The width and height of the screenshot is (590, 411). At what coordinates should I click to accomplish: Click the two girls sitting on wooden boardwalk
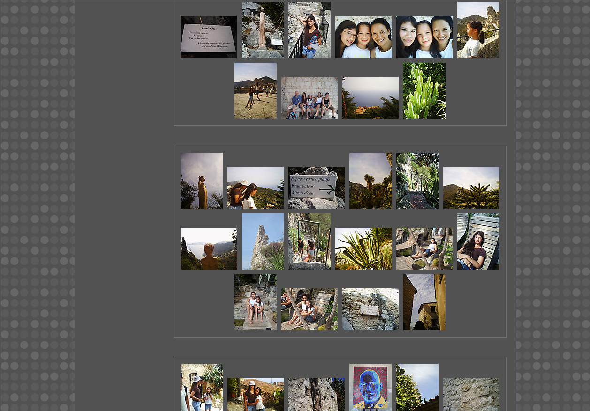(x=255, y=302)
